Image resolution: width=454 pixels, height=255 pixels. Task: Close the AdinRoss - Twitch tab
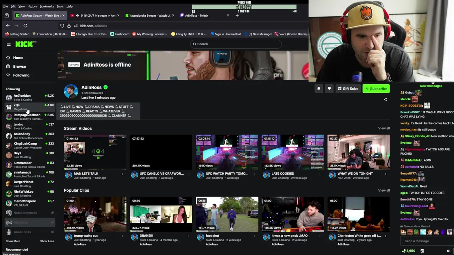pos(228,16)
